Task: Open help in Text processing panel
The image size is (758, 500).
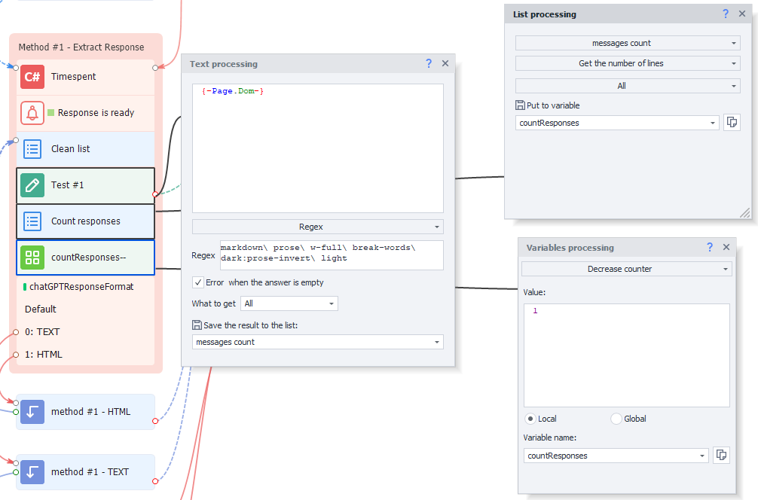Action: (x=429, y=64)
